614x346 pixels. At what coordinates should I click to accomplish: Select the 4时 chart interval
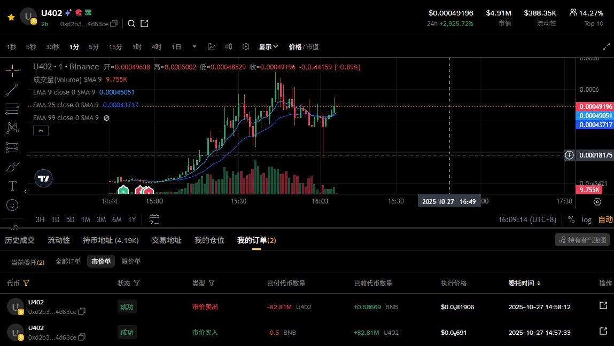157,46
